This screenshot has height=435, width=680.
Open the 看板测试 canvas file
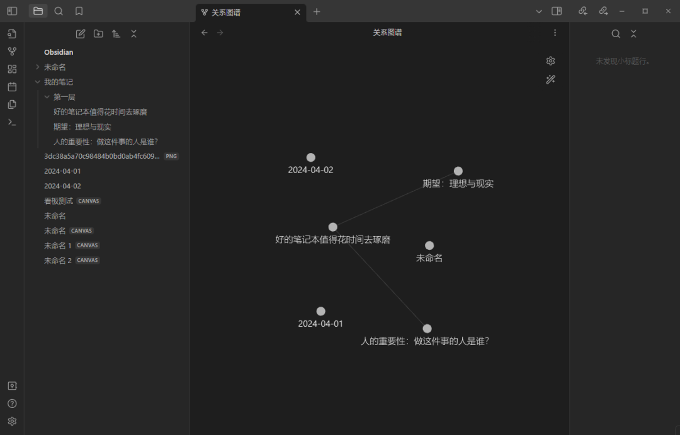[x=59, y=200]
